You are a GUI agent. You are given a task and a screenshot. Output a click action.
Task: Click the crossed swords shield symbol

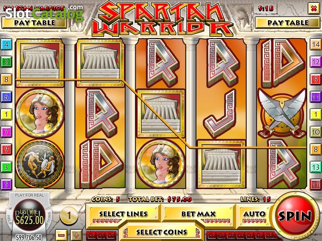tap(282, 113)
